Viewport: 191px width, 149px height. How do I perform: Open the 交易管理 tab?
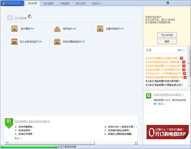pos(64,3)
